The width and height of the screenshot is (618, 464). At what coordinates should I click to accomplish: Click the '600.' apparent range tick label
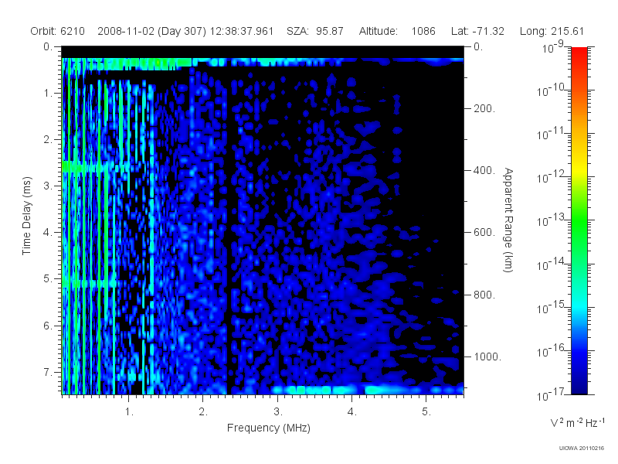tap(484, 233)
